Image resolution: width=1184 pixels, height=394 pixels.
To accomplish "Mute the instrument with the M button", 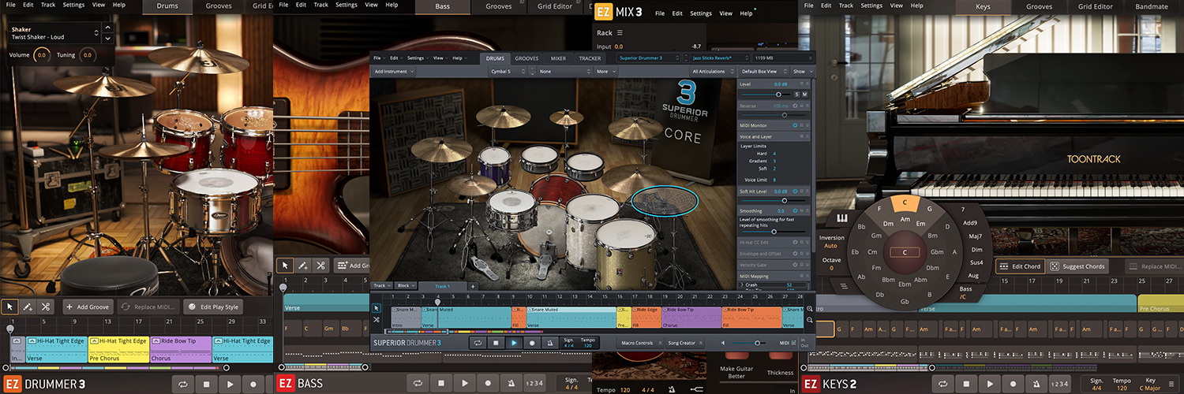I will [805, 95].
